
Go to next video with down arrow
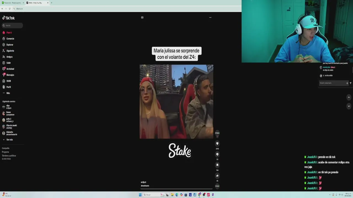[349, 106]
